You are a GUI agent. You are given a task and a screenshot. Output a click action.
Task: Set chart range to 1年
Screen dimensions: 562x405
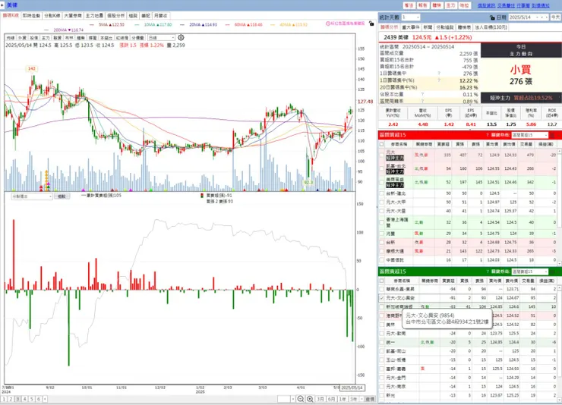tap(343, 399)
